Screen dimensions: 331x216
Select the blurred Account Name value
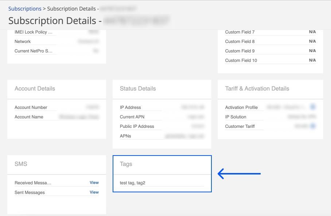(x=79, y=117)
